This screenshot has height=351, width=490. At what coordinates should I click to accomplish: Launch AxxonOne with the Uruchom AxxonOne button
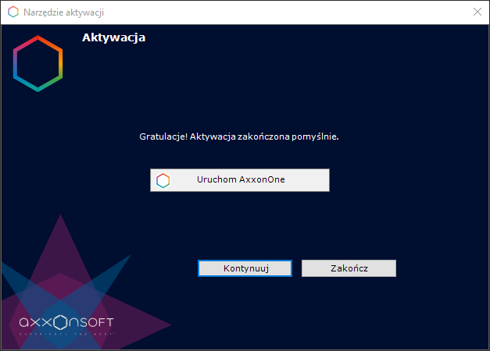click(240, 180)
